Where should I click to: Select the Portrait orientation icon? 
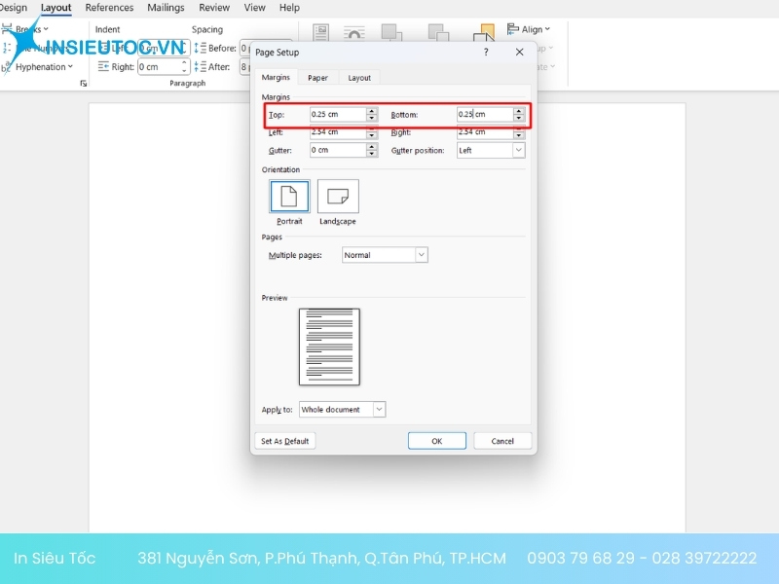289,197
